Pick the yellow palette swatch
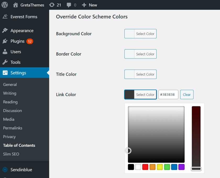 [x=160, y=167]
